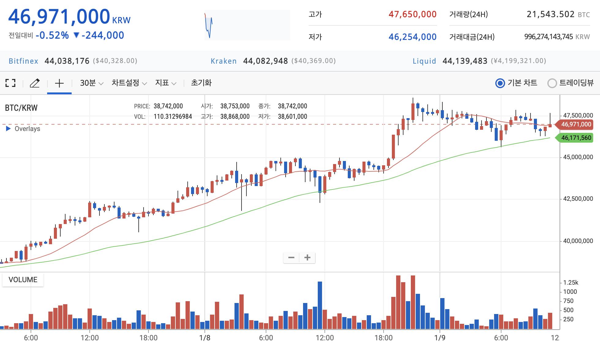Select the 기본 차트 radio button
The height and width of the screenshot is (344, 600).
coord(500,83)
